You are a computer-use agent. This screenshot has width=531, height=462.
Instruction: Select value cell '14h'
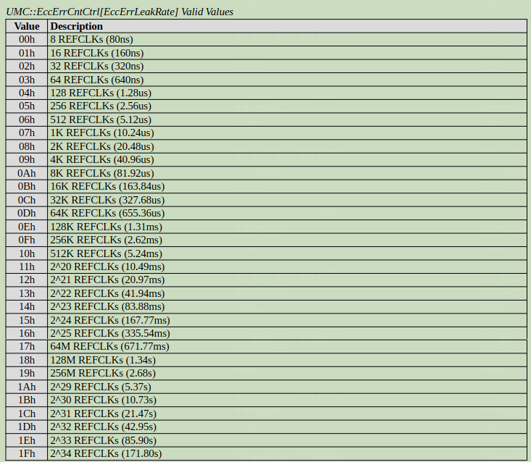pos(27,306)
